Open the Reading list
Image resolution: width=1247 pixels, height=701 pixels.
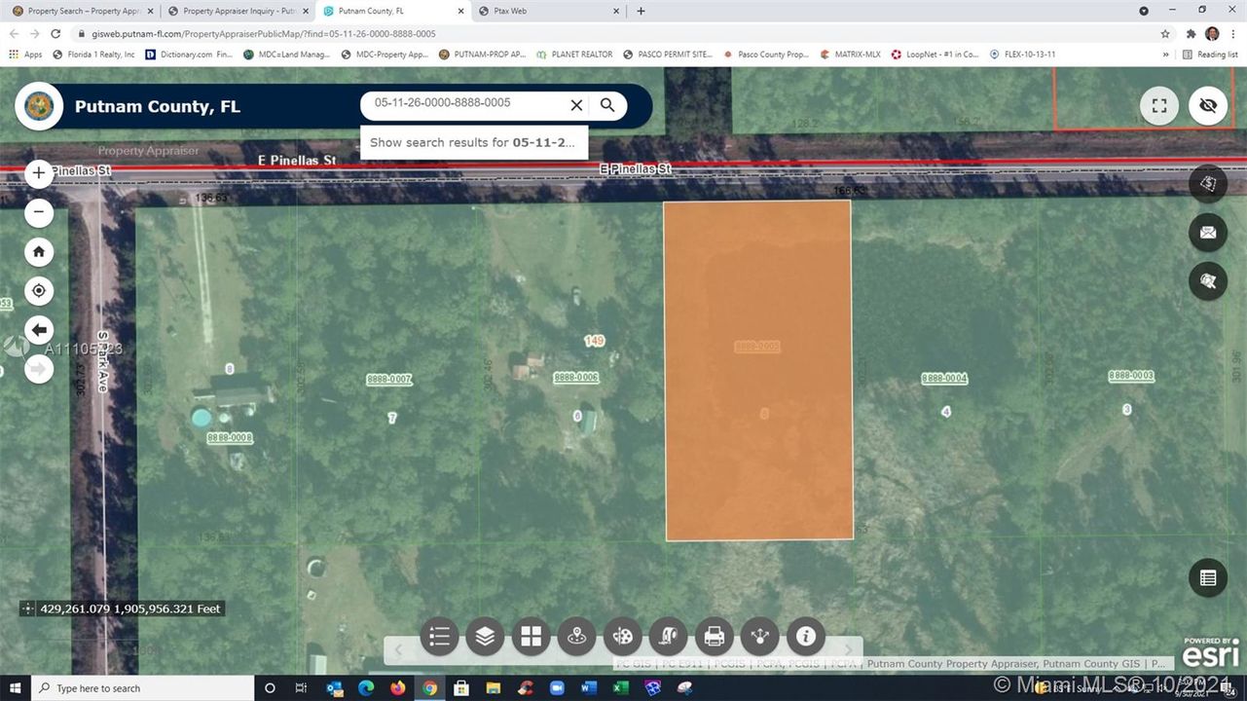1209,55
